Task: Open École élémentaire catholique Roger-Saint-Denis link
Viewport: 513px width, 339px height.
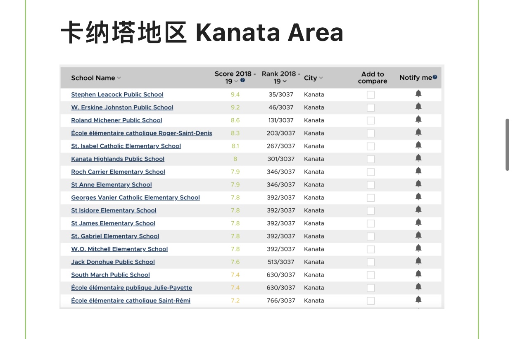Action: (x=141, y=133)
